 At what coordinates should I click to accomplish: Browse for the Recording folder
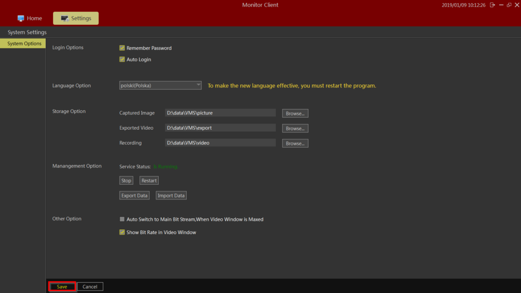click(x=295, y=143)
